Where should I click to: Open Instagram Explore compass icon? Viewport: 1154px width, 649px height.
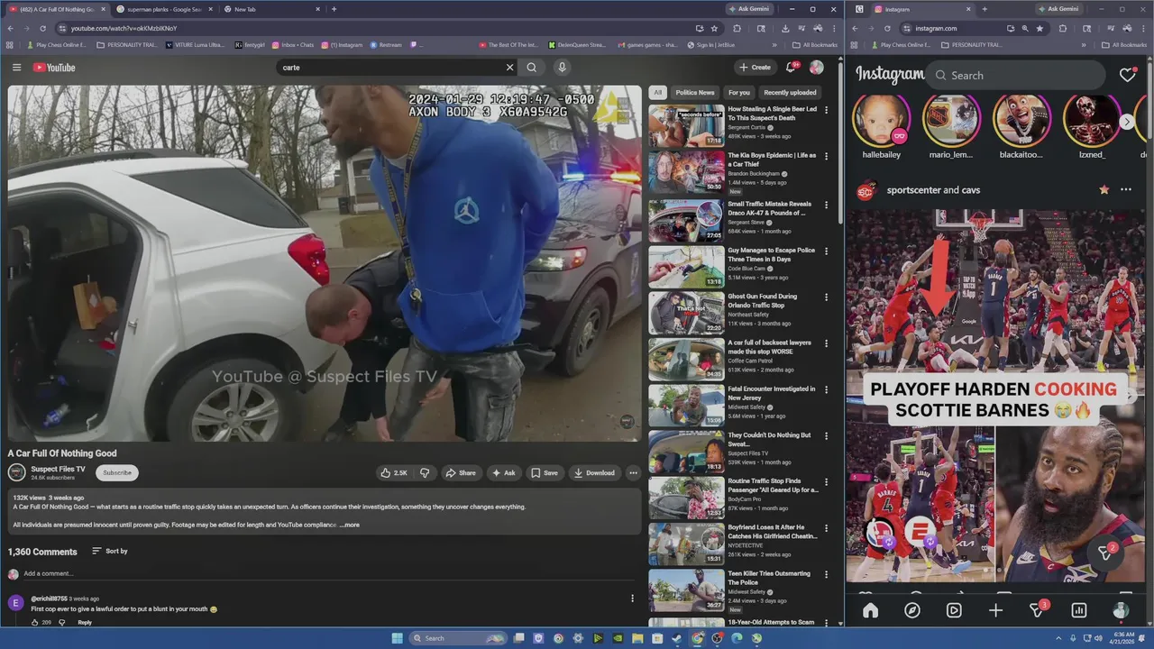[x=912, y=610]
